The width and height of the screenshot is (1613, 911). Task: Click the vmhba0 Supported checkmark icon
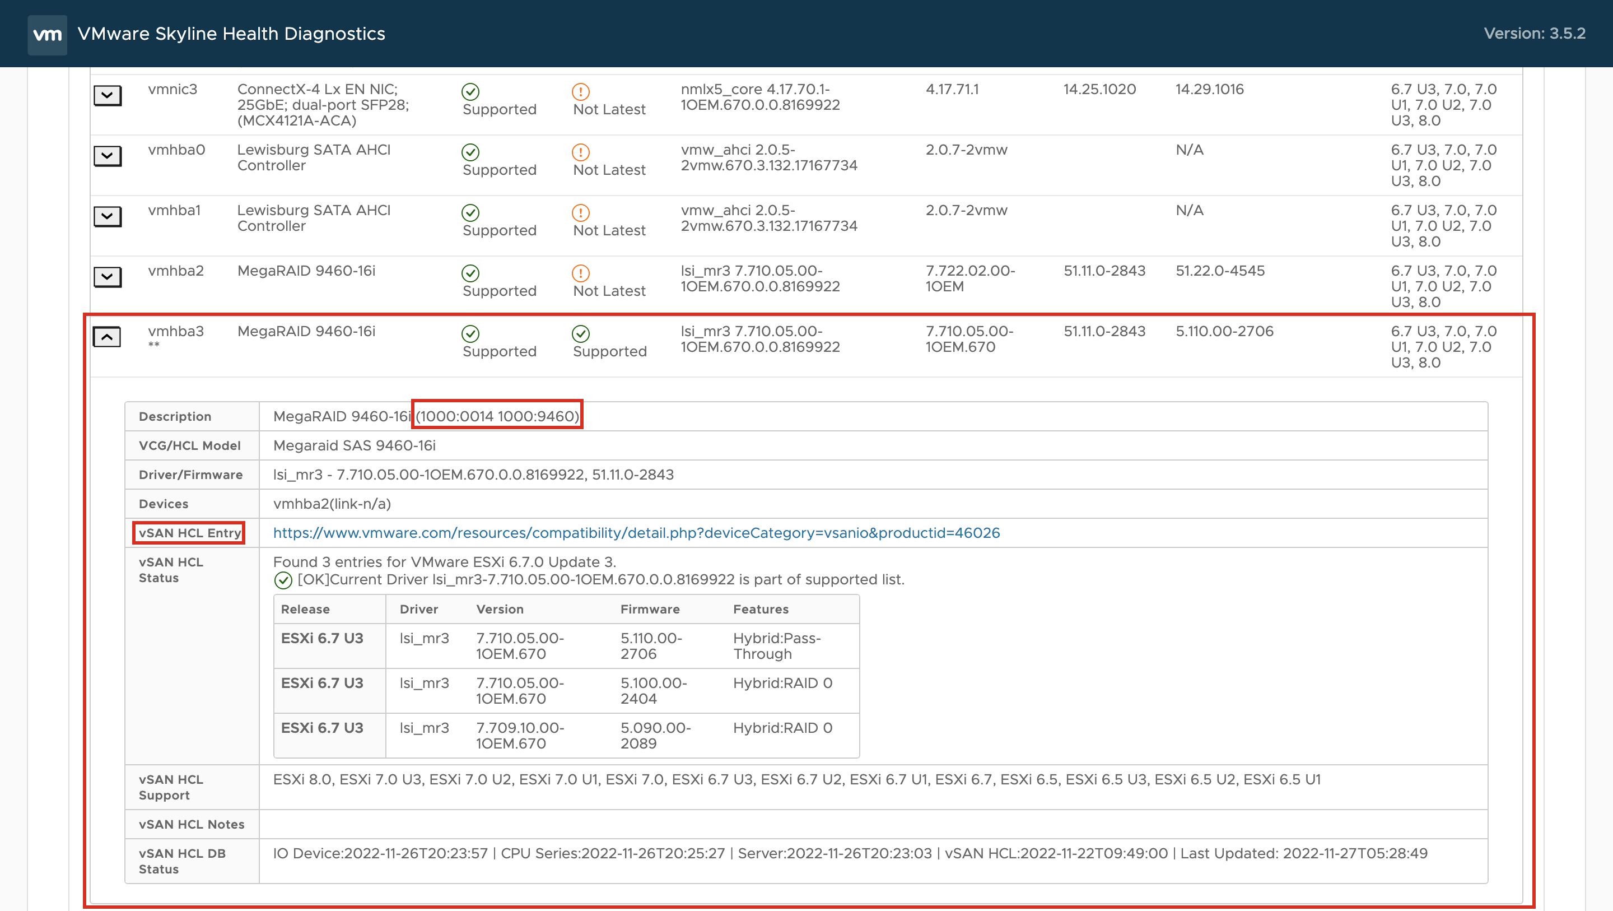470,152
